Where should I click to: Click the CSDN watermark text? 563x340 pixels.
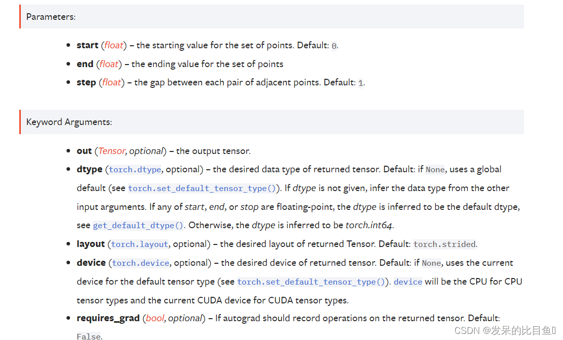[505, 330]
